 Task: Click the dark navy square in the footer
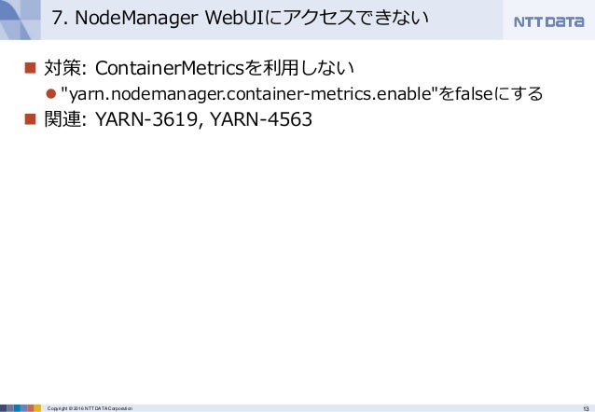pyautogui.click(x=4, y=408)
